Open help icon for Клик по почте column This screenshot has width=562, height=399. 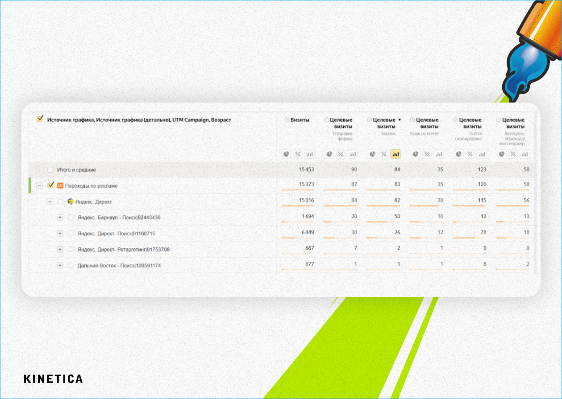click(412, 120)
